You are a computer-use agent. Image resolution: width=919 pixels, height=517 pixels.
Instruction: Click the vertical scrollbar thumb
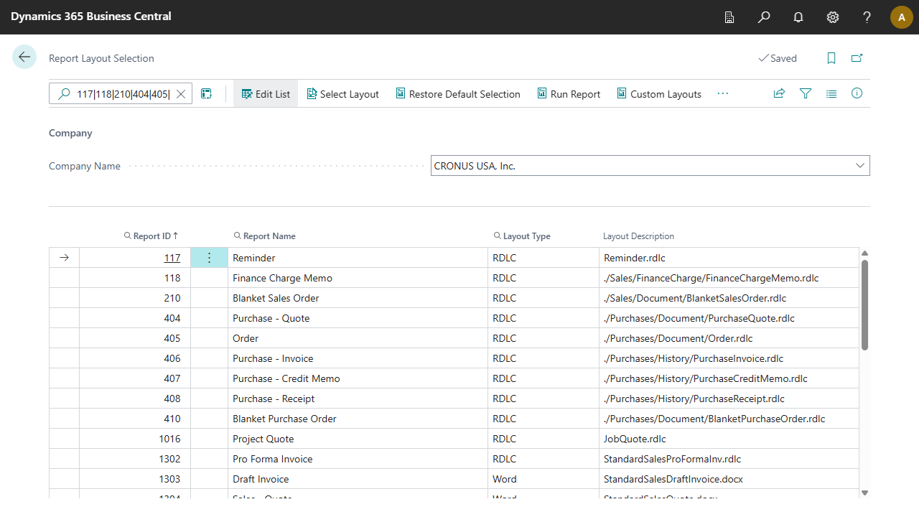[864, 305]
